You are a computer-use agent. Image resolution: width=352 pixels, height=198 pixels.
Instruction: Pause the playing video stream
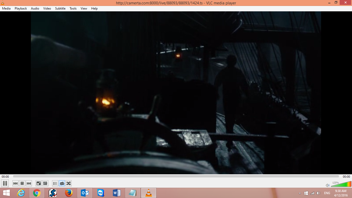[5, 183]
